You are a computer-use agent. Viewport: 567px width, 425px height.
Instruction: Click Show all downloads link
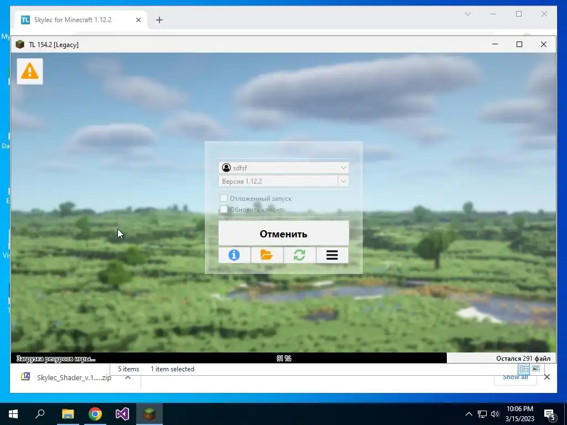tap(515, 377)
